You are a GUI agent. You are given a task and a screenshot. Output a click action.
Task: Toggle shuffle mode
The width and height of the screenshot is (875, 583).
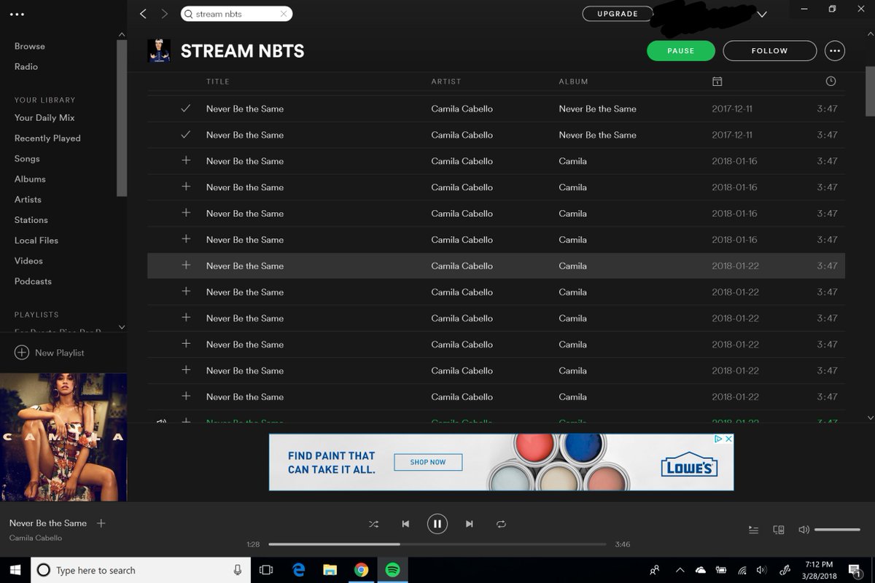[374, 524]
